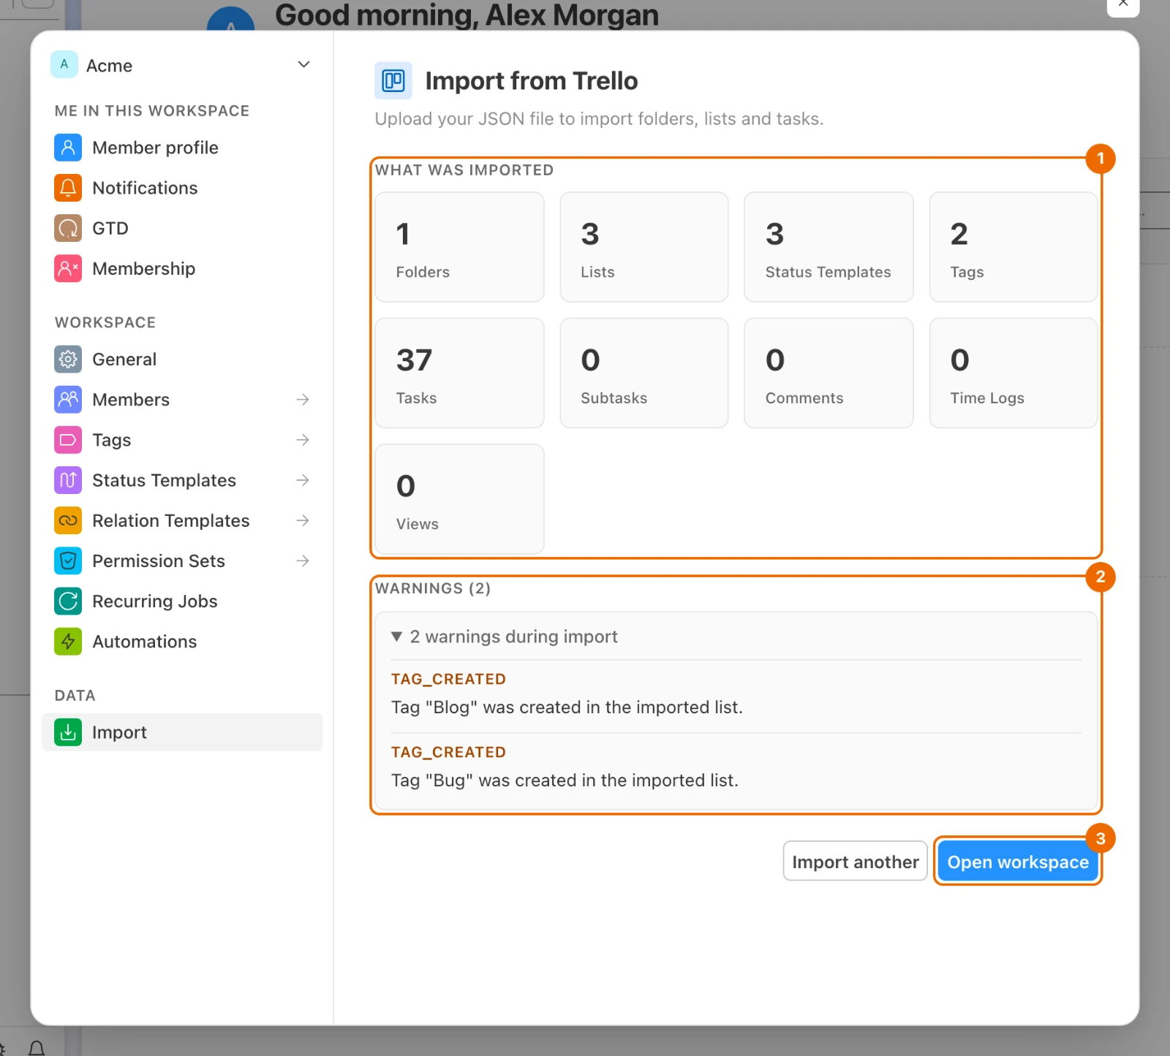Image resolution: width=1170 pixels, height=1056 pixels.
Task: Click the Automations lightning icon
Action: 68,641
